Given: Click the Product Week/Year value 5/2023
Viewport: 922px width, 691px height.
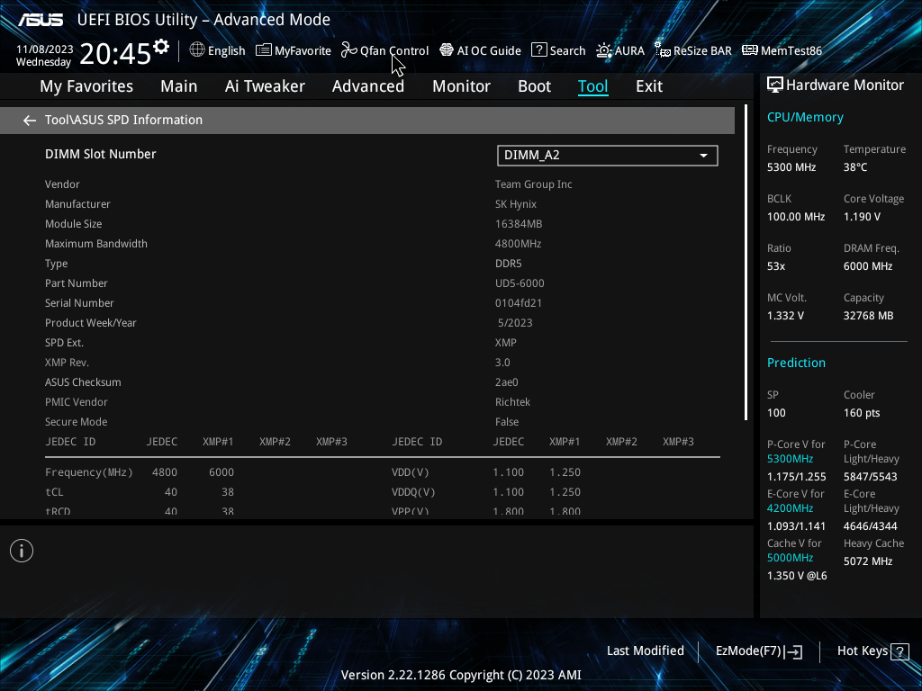Looking at the screenshot, I should click(x=515, y=323).
